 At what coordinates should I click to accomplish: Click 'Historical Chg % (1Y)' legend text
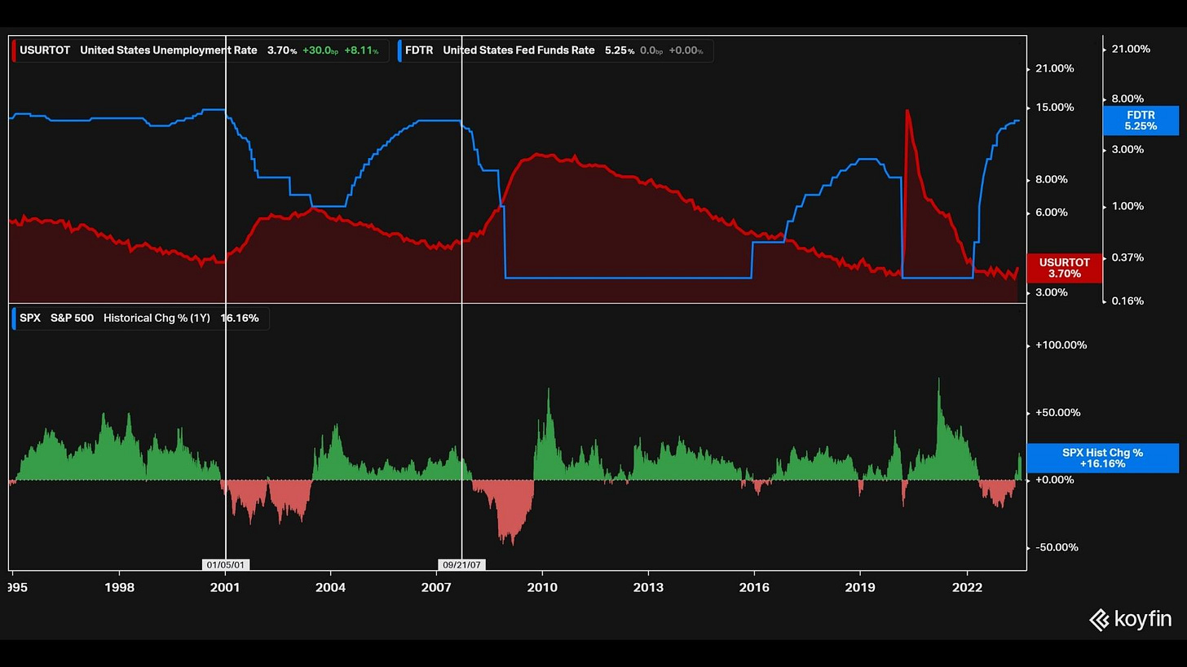(x=157, y=318)
